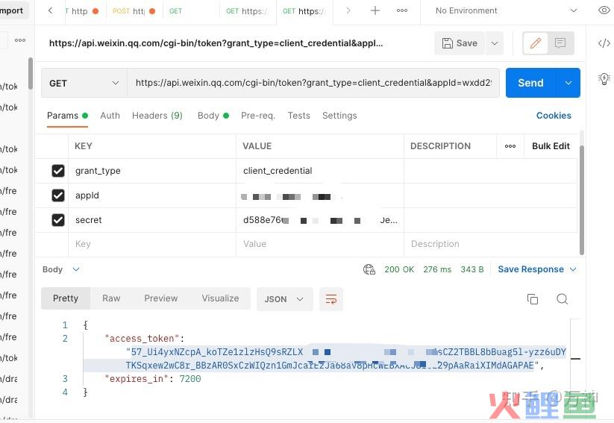Click the environment quick look eye icon

(x=604, y=10)
